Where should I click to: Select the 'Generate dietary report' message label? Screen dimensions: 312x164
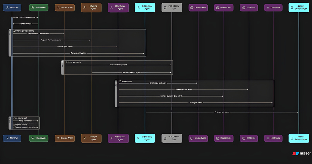point(118,65)
